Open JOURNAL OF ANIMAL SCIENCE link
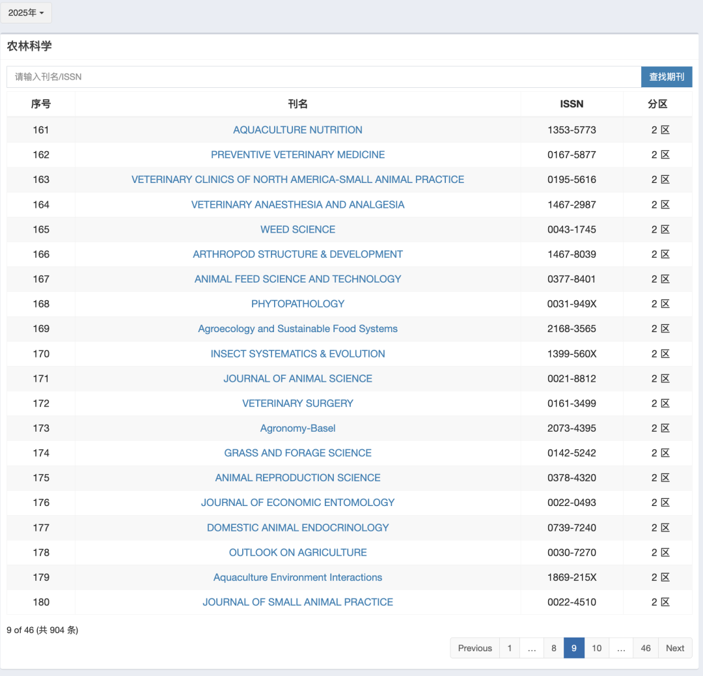This screenshot has height=676, width=703. click(297, 378)
